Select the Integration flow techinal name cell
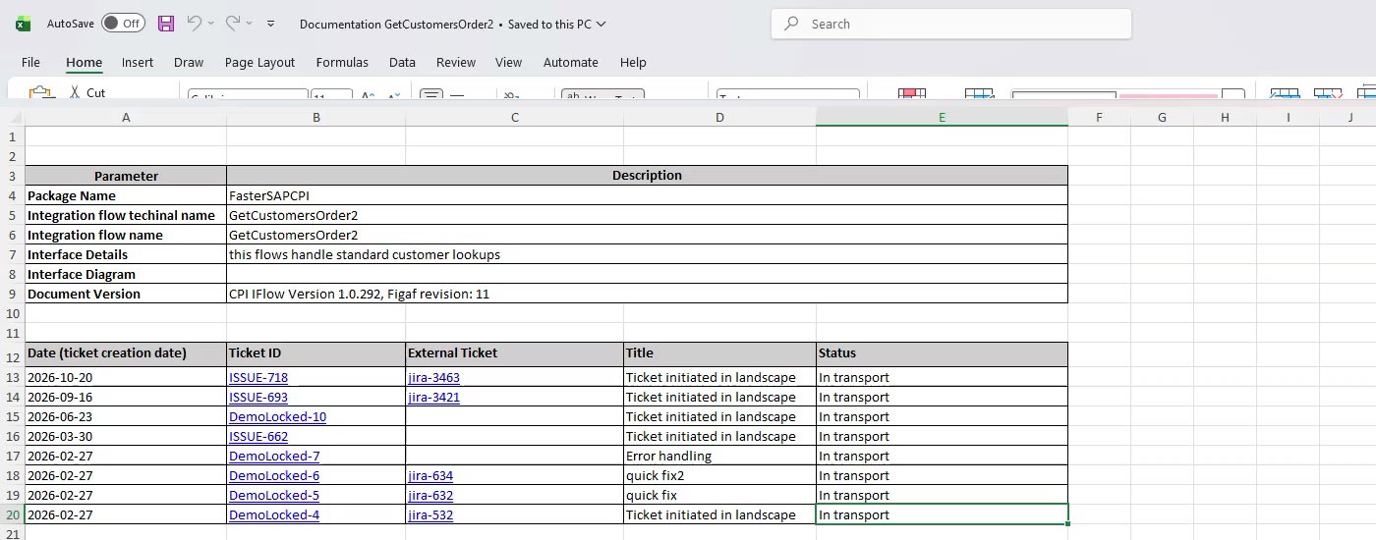1376x540 pixels. [126, 215]
